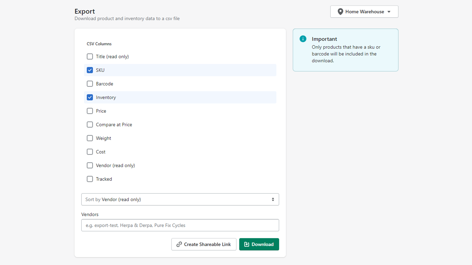Disable the SKU column

point(90,70)
